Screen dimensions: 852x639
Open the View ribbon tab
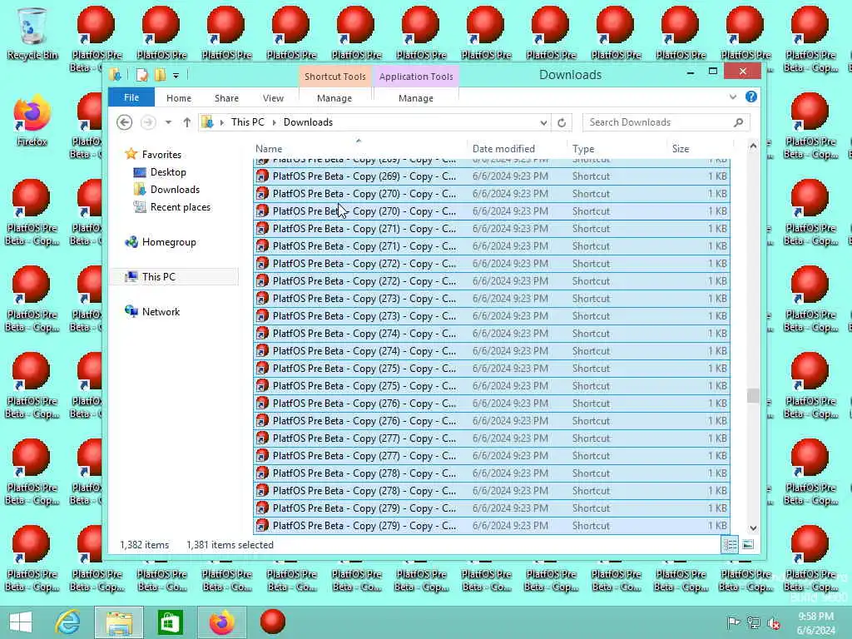[x=273, y=98]
